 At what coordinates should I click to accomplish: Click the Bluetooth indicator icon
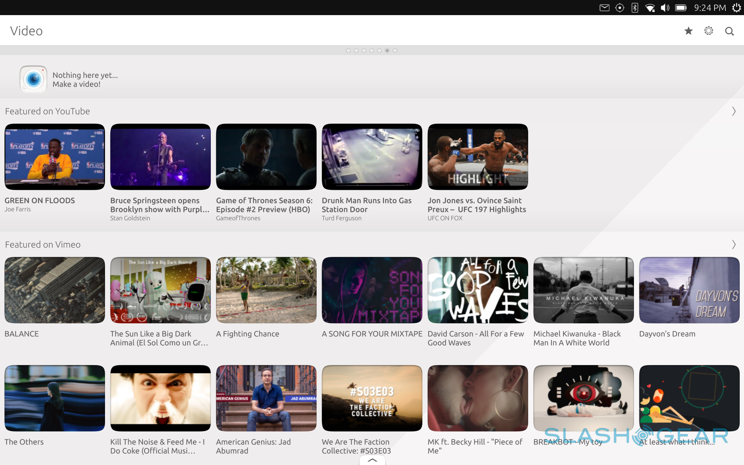[x=635, y=8]
